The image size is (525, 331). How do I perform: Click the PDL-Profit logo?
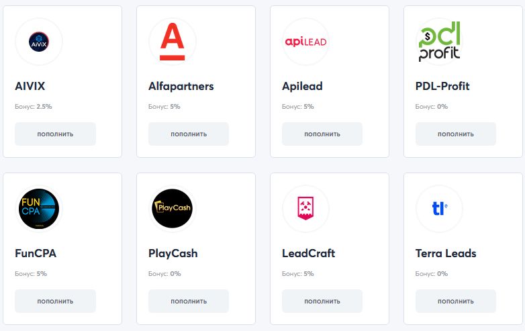tap(439, 42)
